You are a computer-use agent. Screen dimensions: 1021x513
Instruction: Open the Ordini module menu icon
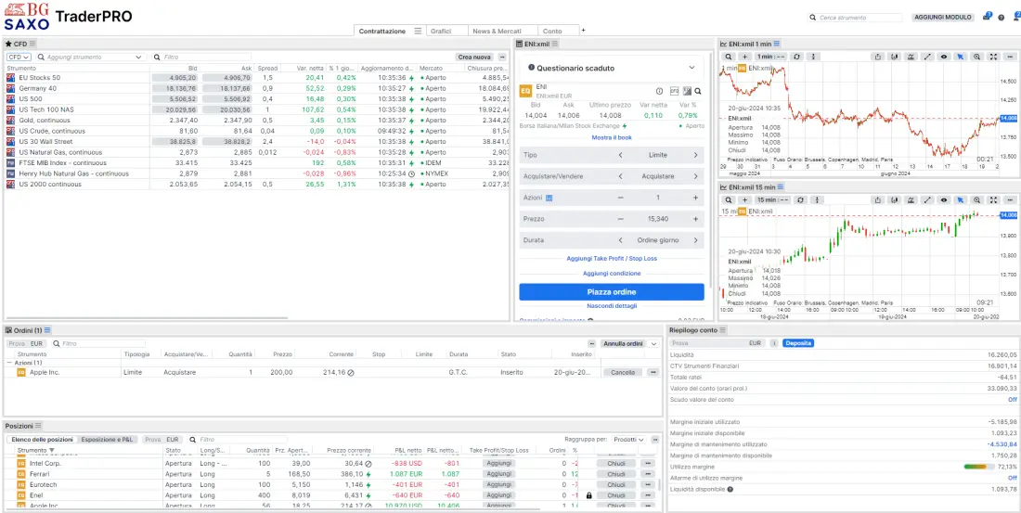point(47,331)
